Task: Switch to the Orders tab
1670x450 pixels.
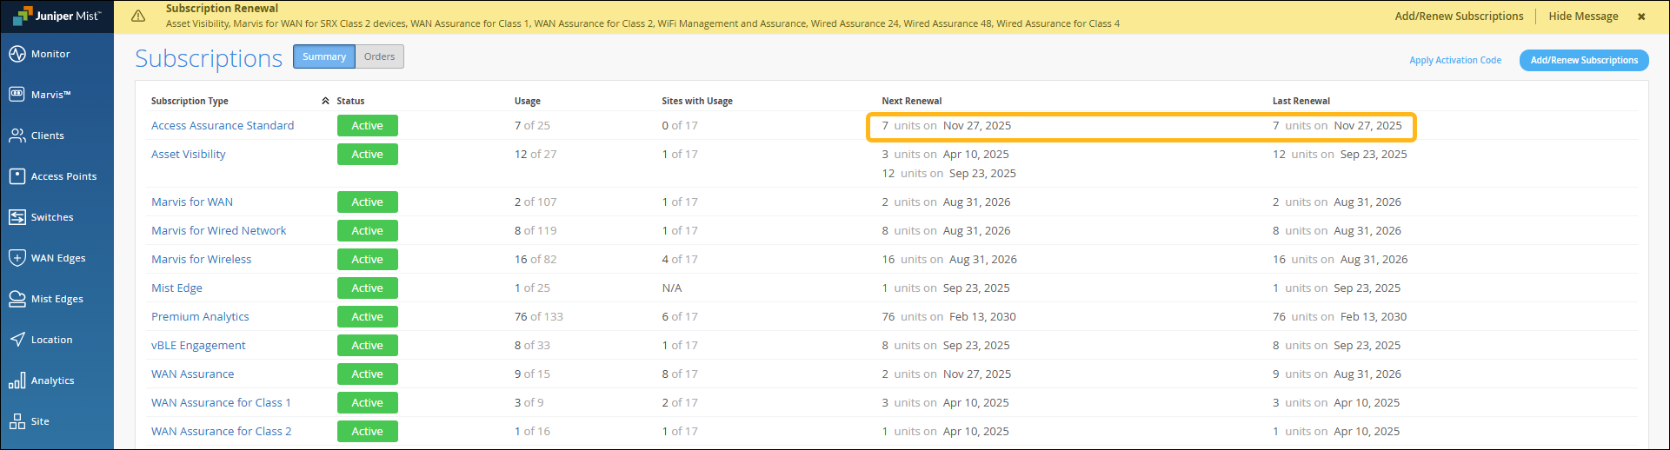Action: (x=379, y=56)
